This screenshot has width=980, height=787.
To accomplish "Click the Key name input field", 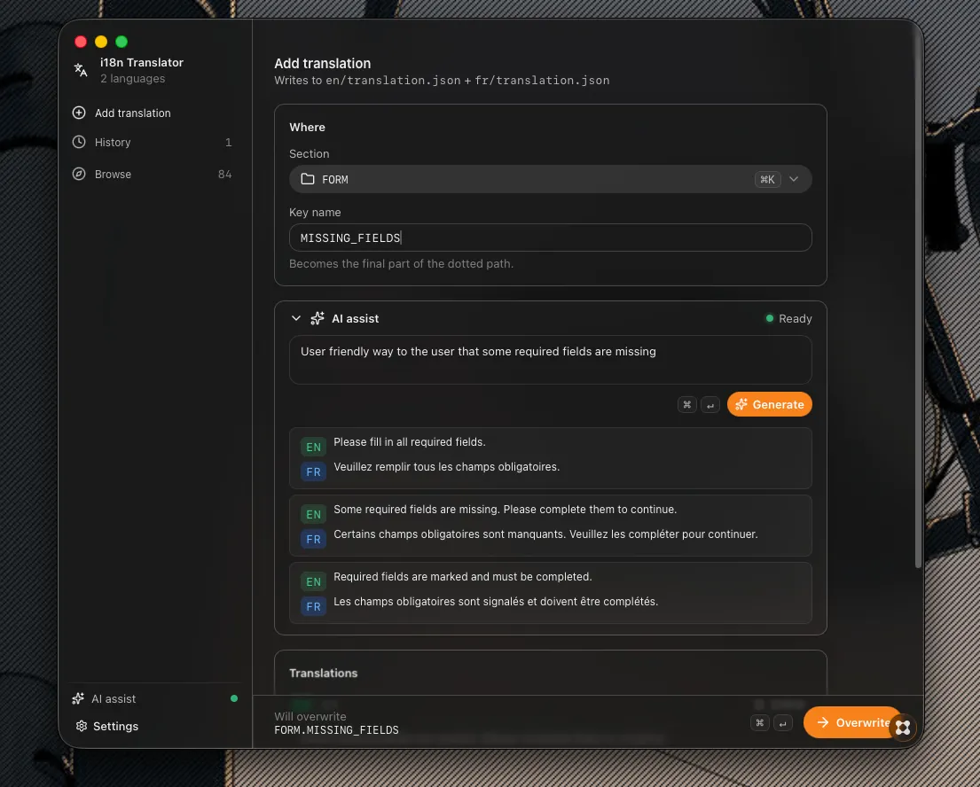I will (550, 238).
